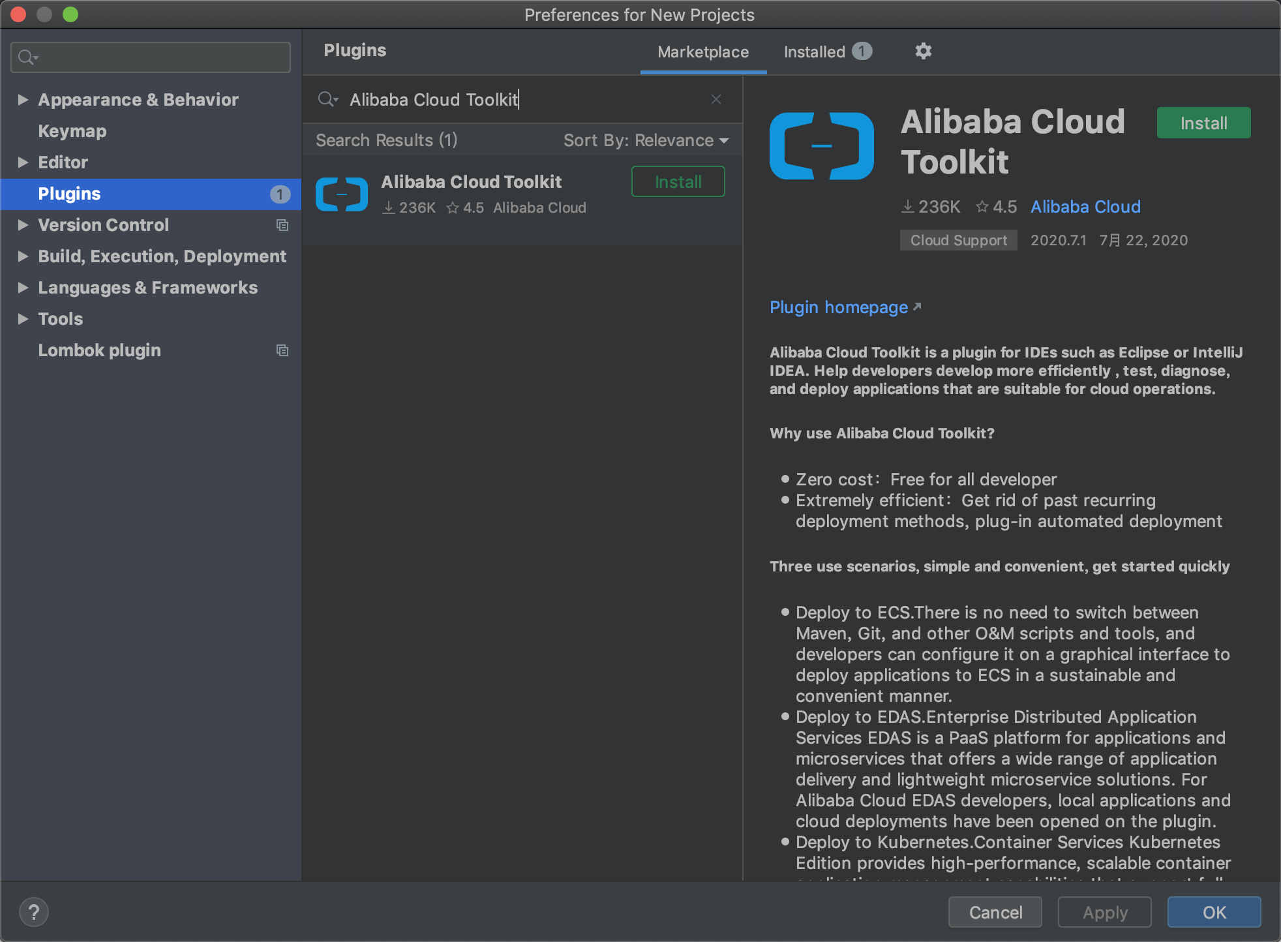This screenshot has width=1281, height=942.
Task: Select Lombok plugin in settings tree
Action: pyautogui.click(x=99, y=350)
